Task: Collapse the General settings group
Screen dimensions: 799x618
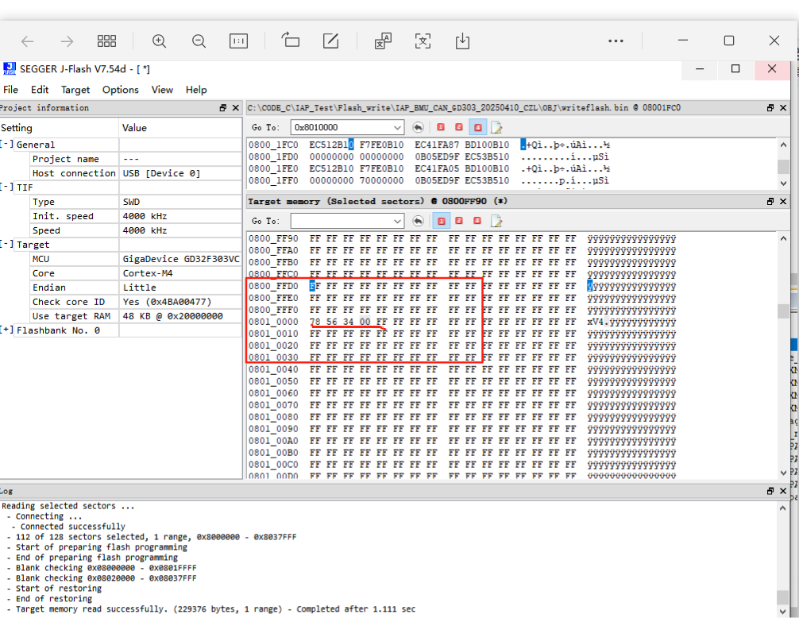Action: click(6, 145)
